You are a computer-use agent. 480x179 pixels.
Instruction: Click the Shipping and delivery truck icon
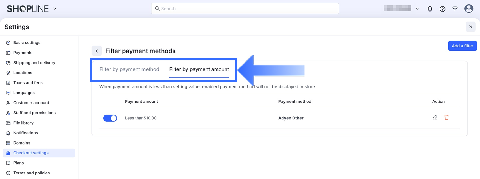pos(8,63)
